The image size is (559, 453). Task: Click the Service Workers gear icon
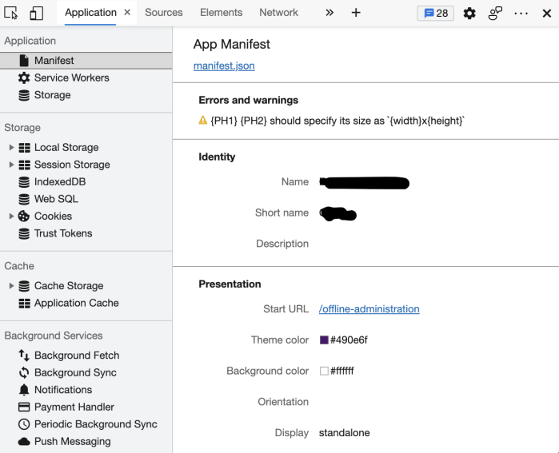pos(24,77)
